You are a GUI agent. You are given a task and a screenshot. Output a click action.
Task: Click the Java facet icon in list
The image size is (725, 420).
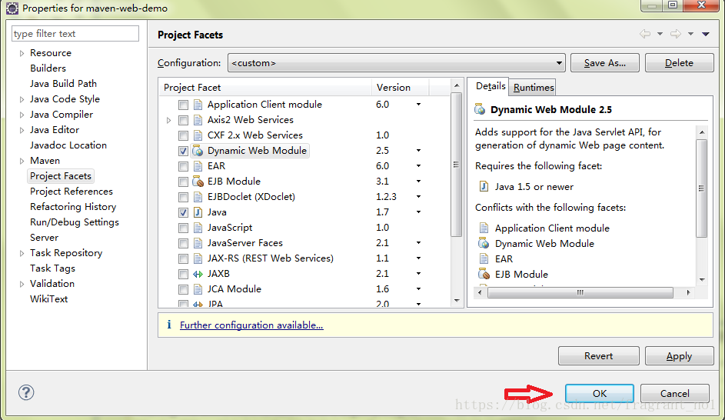tap(198, 212)
